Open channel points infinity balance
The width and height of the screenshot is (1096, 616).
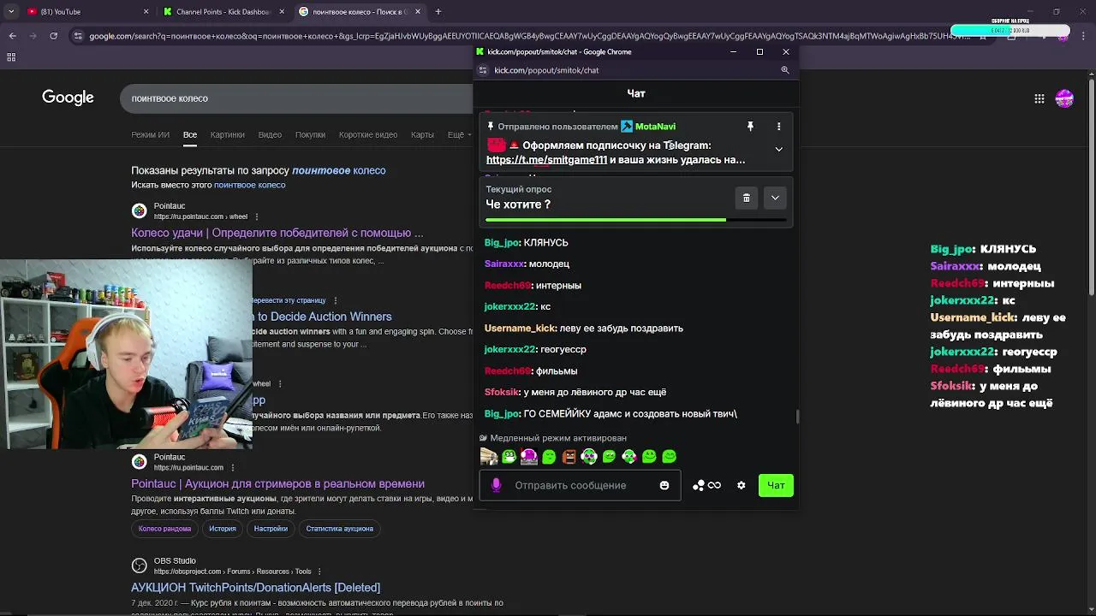(707, 485)
